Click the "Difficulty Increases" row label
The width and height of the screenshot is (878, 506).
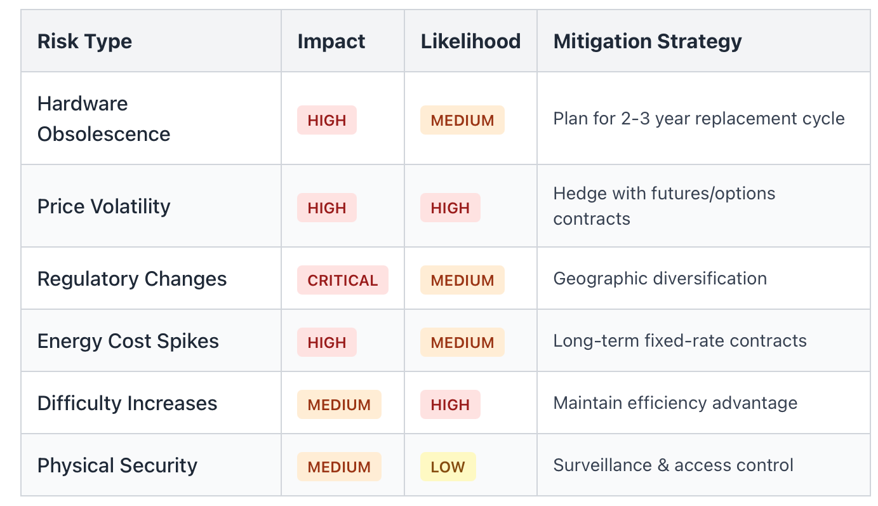[x=127, y=403]
